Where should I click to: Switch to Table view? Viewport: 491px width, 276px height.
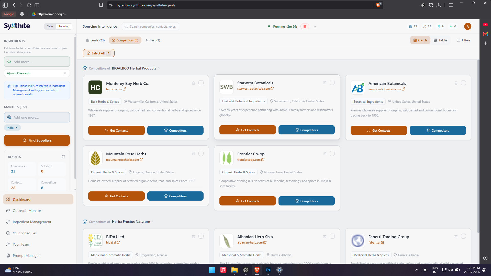440,40
